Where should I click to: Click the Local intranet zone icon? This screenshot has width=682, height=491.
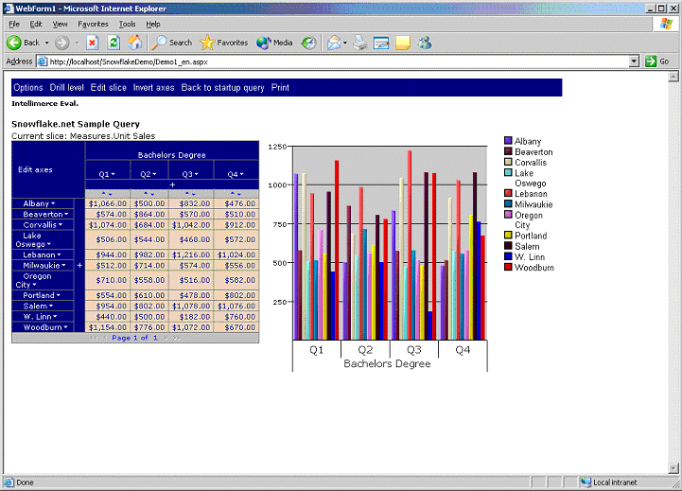[x=586, y=482]
